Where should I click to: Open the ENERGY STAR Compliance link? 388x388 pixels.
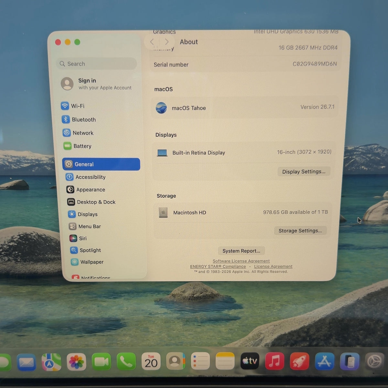pyautogui.click(x=218, y=266)
